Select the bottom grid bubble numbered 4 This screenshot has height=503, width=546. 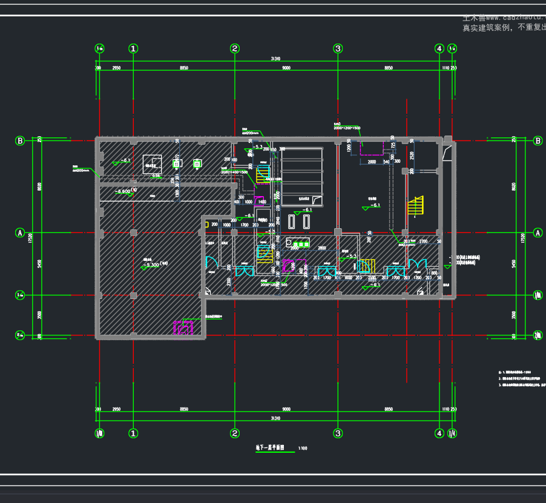point(439,433)
